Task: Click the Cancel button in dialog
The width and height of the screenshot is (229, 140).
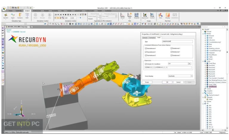Action: pyautogui.click(x=178, y=82)
